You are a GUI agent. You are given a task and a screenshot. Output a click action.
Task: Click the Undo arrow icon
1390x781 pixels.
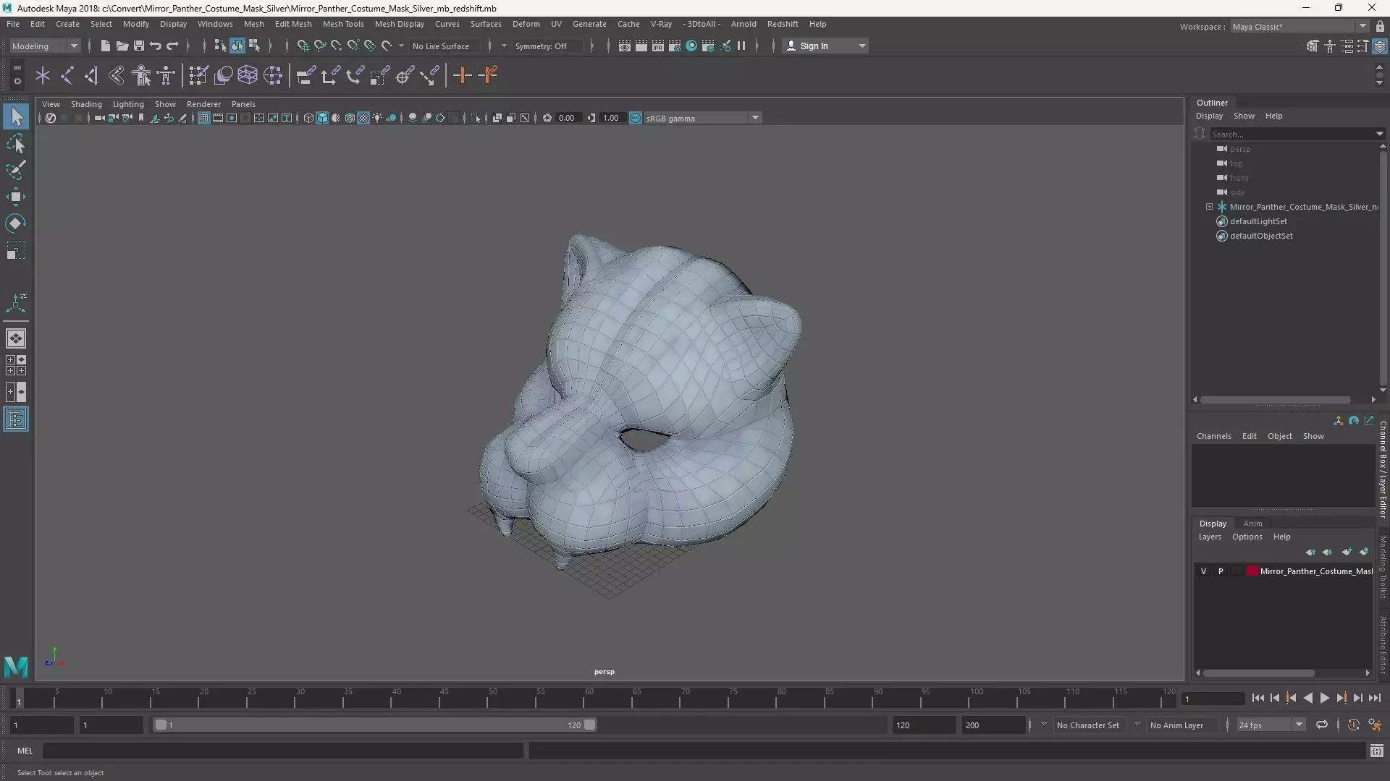(x=156, y=46)
